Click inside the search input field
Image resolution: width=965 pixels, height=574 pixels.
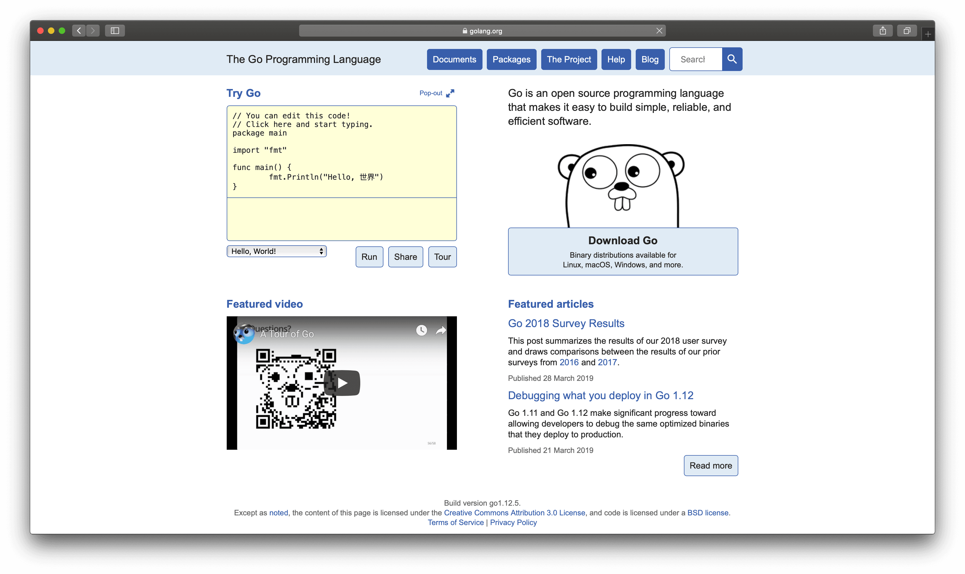click(695, 59)
